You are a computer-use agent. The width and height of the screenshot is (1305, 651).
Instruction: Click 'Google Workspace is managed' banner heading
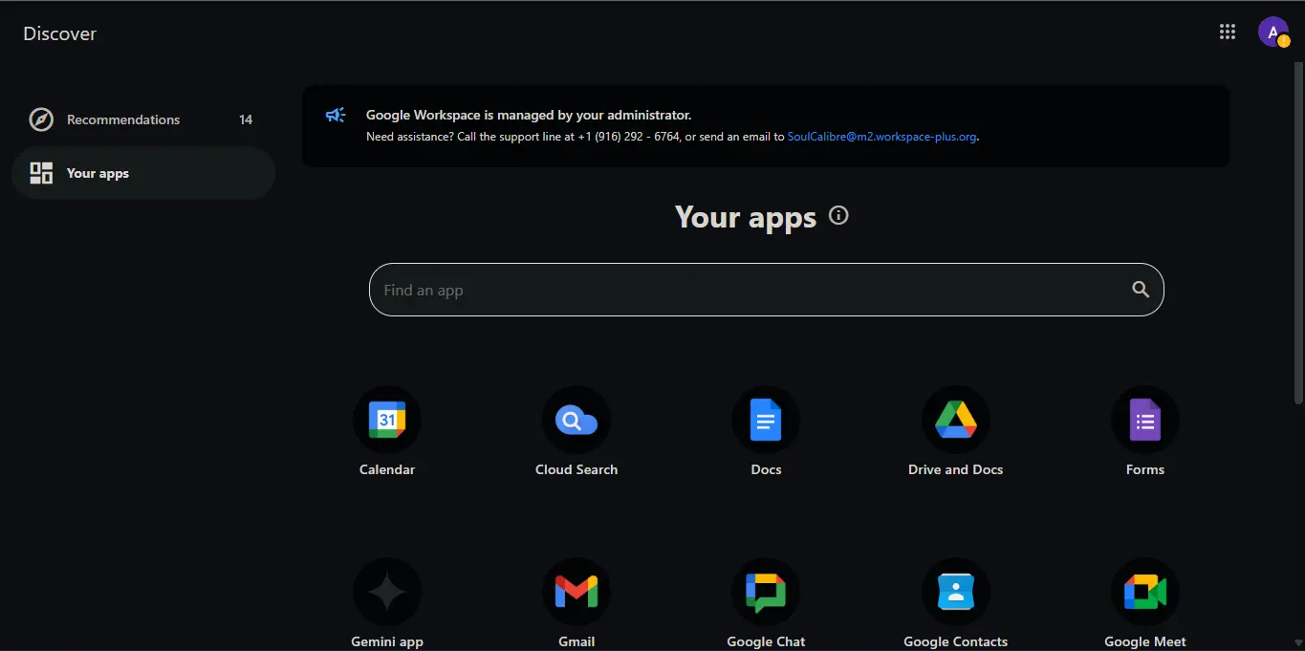(529, 115)
